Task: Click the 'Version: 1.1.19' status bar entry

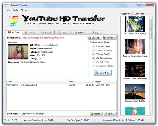Action: (11, 120)
